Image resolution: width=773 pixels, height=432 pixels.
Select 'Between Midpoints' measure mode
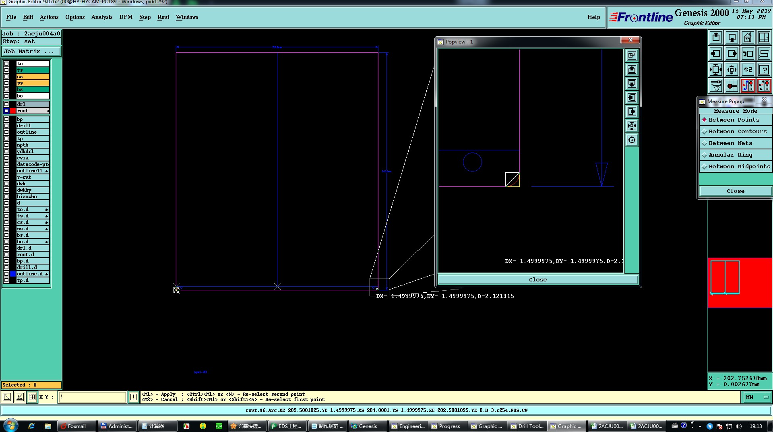(735, 167)
